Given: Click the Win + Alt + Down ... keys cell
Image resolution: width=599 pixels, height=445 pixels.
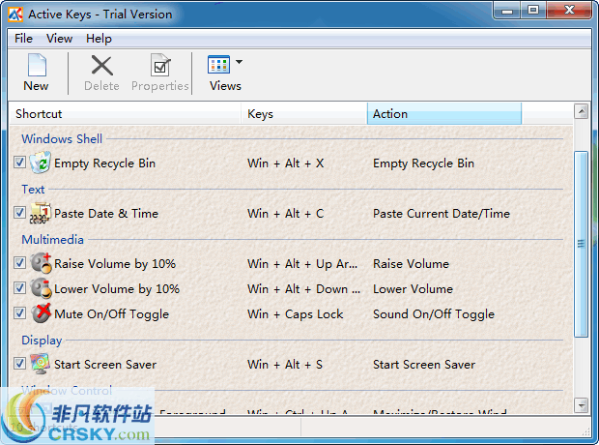Looking at the screenshot, I should pyautogui.click(x=303, y=289).
